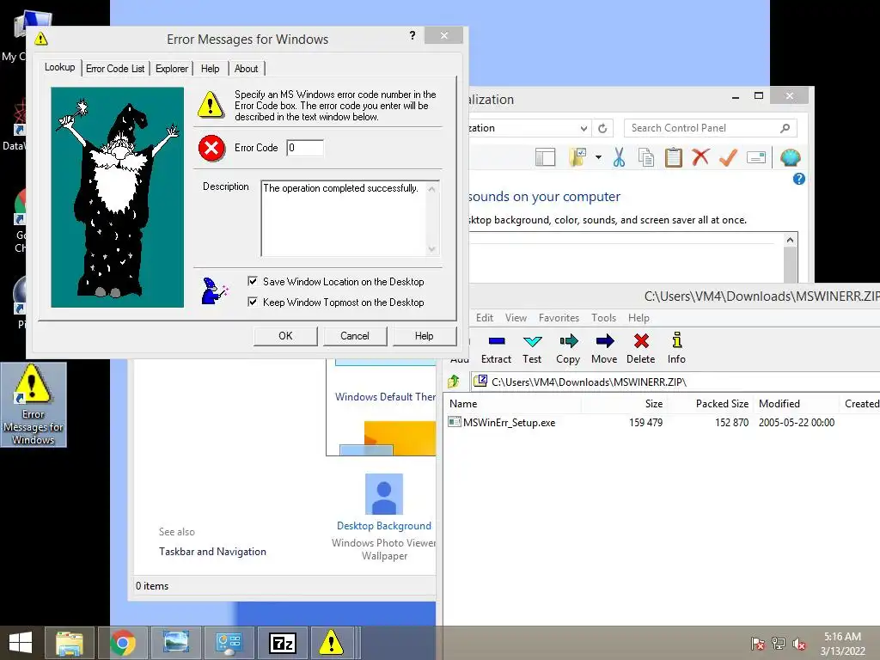Click the Test button in 7-Zip
The image size is (880, 660).
coord(532,349)
